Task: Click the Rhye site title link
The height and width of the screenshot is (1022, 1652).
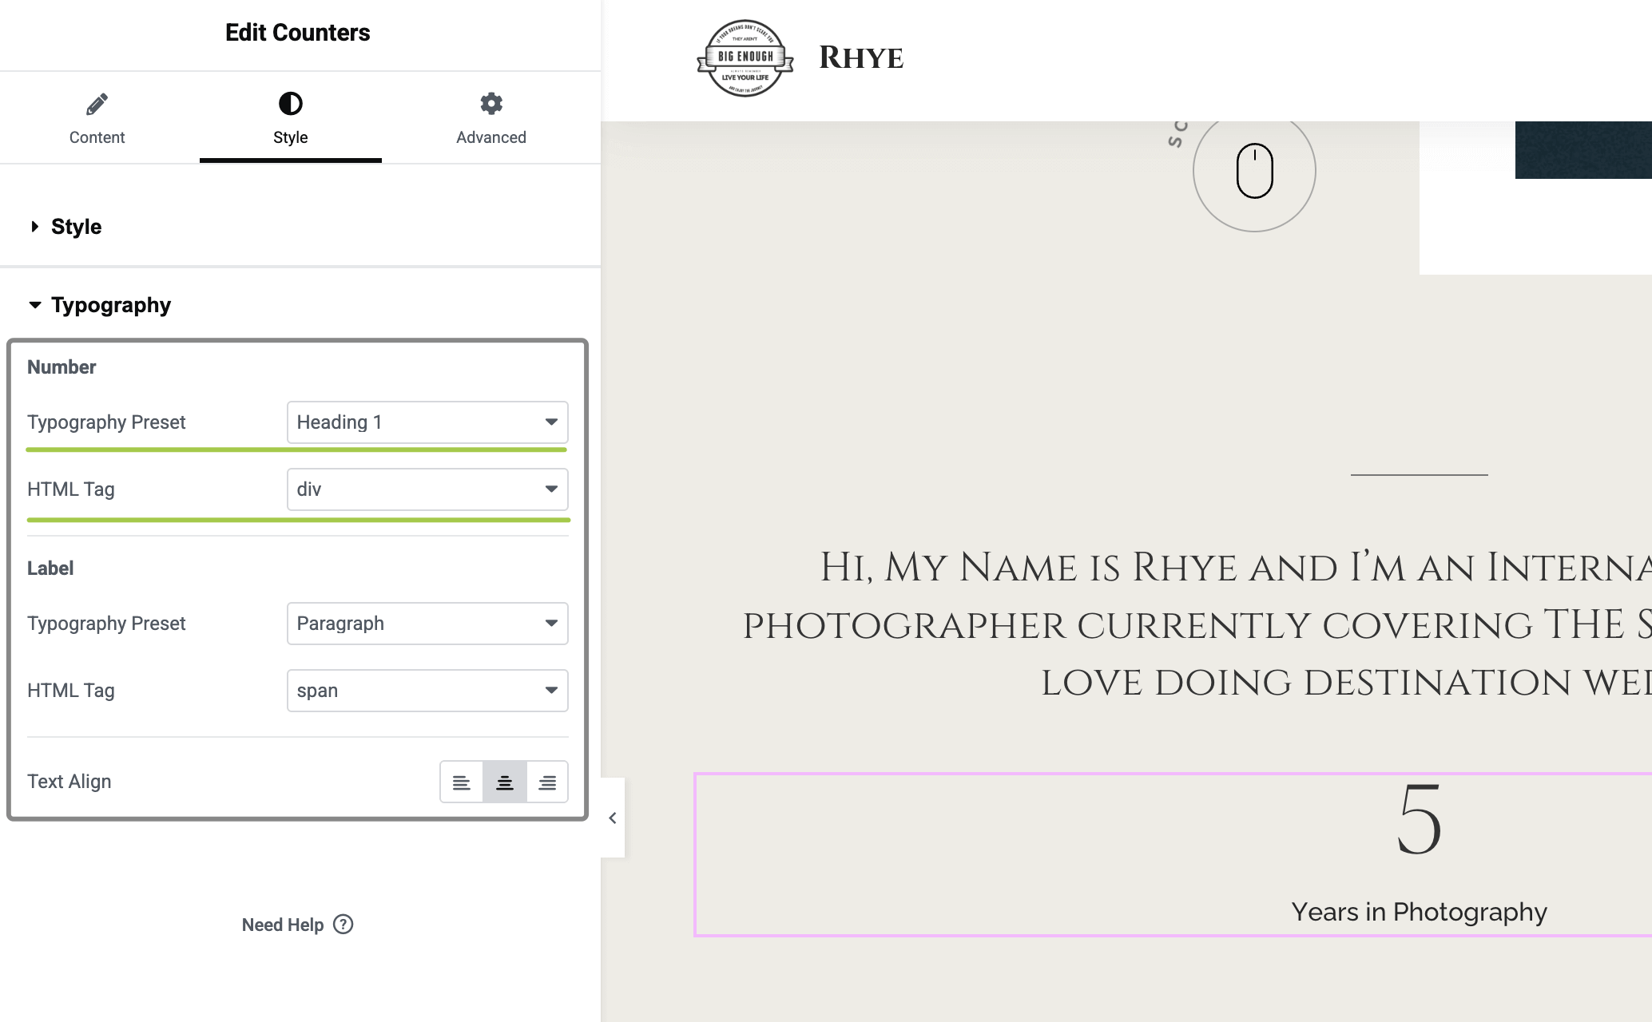Action: coord(860,58)
